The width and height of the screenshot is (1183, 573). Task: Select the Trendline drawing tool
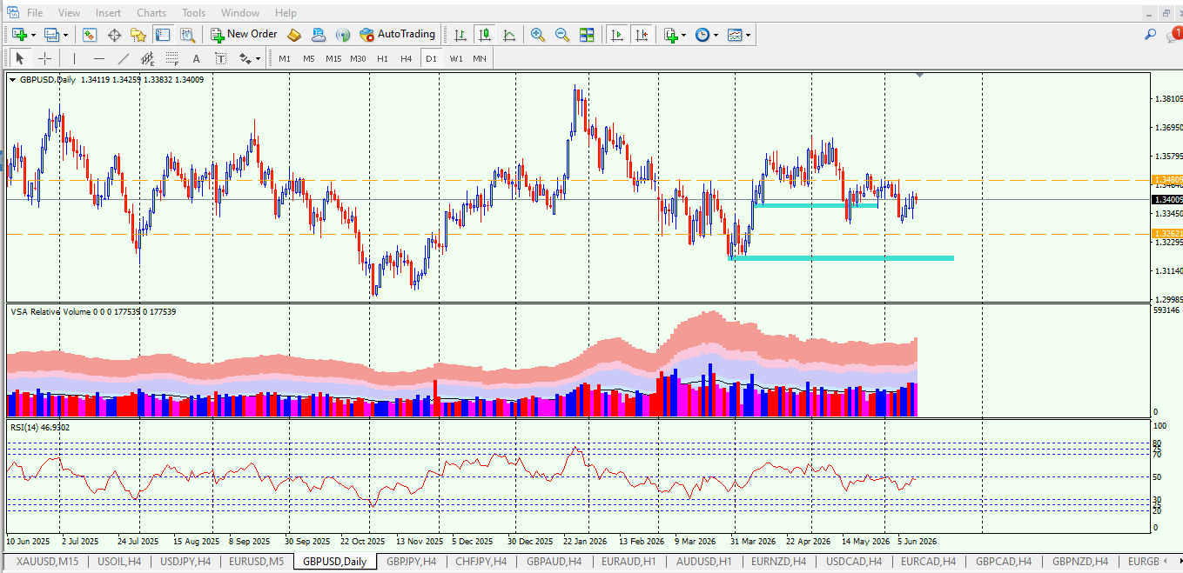(x=124, y=58)
